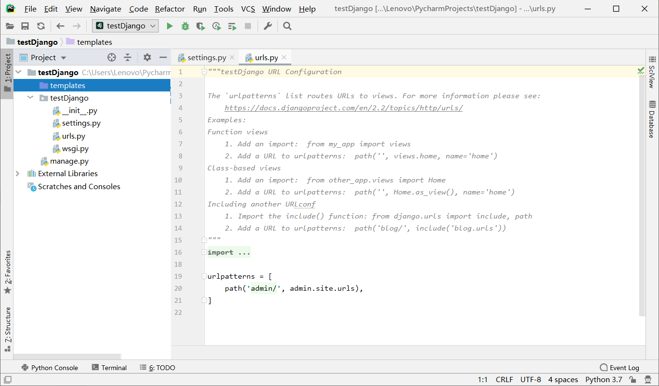Start debugging with the bug icon

point(185,26)
